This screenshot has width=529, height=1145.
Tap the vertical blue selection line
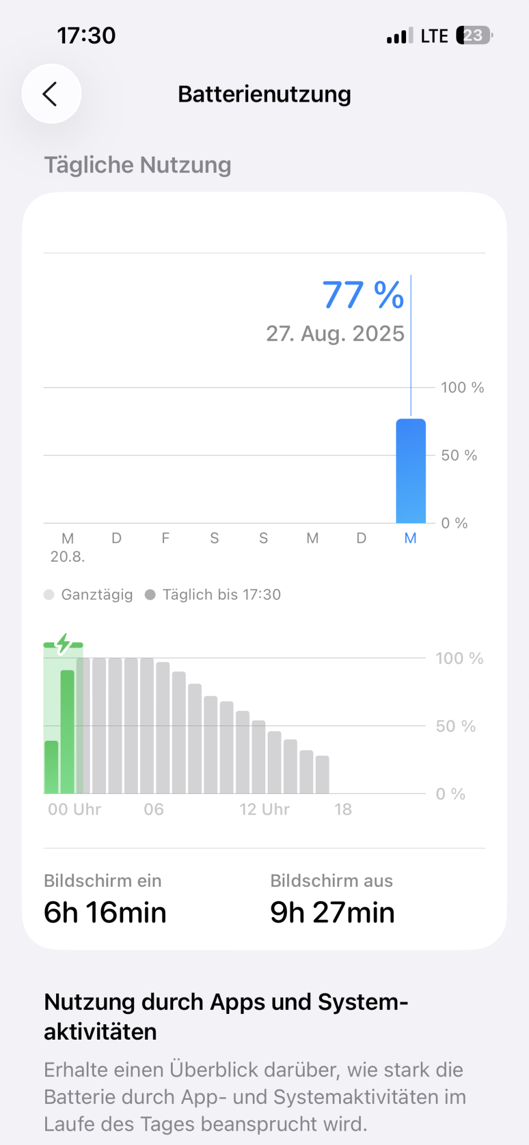(411, 346)
